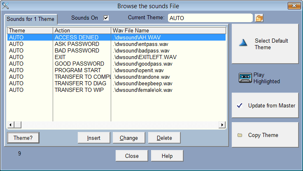Switch to the Sounds for 1 Theme tab
Viewport: 303px width, 171px height.
coord(30,19)
